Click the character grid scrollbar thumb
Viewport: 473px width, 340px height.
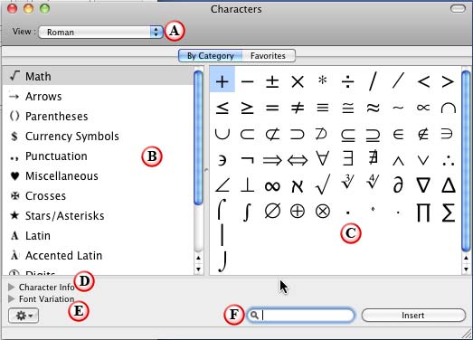(x=466, y=161)
